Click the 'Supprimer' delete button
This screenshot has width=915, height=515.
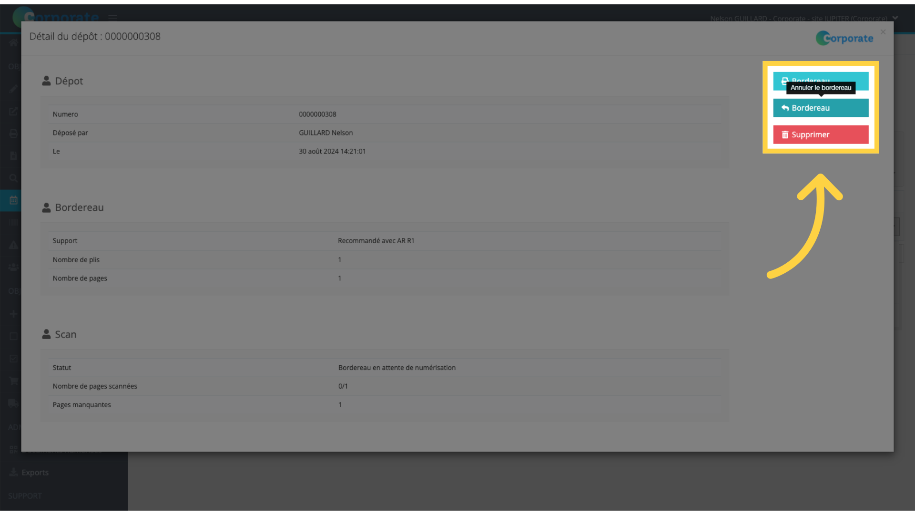821,134
